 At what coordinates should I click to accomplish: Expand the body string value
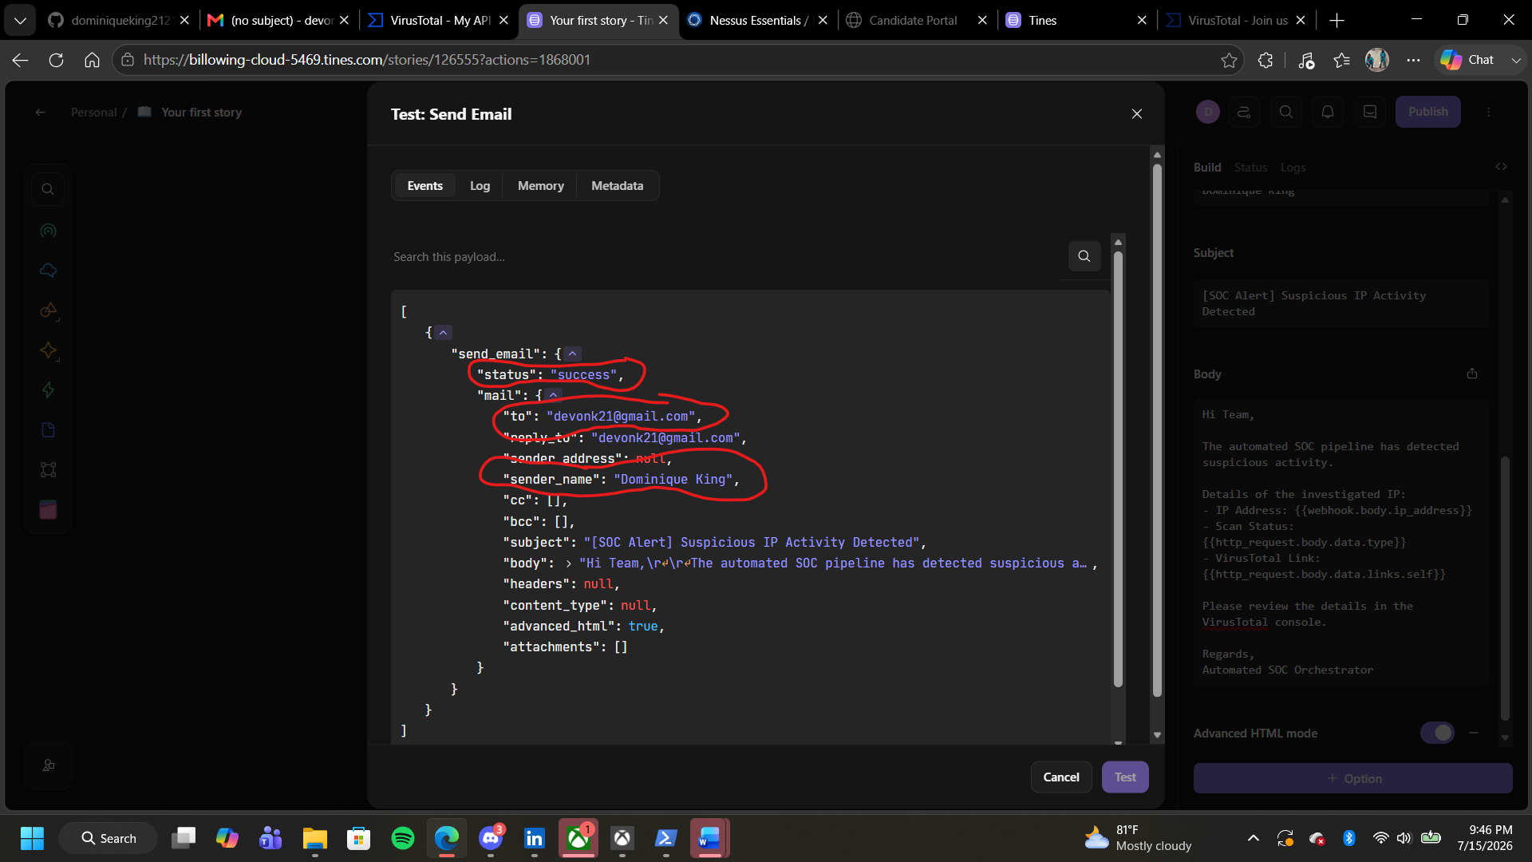click(x=568, y=563)
